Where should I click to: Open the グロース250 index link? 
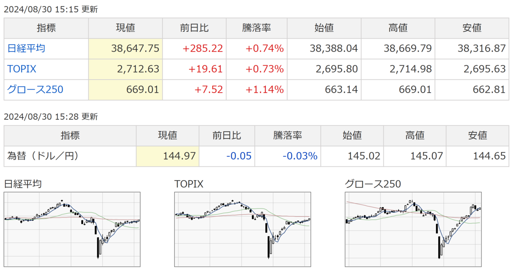tap(35, 90)
